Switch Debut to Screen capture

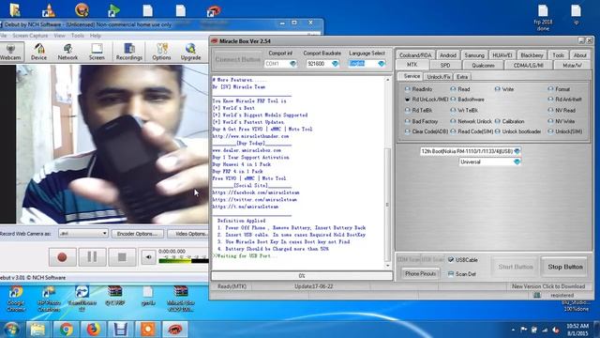click(x=97, y=52)
